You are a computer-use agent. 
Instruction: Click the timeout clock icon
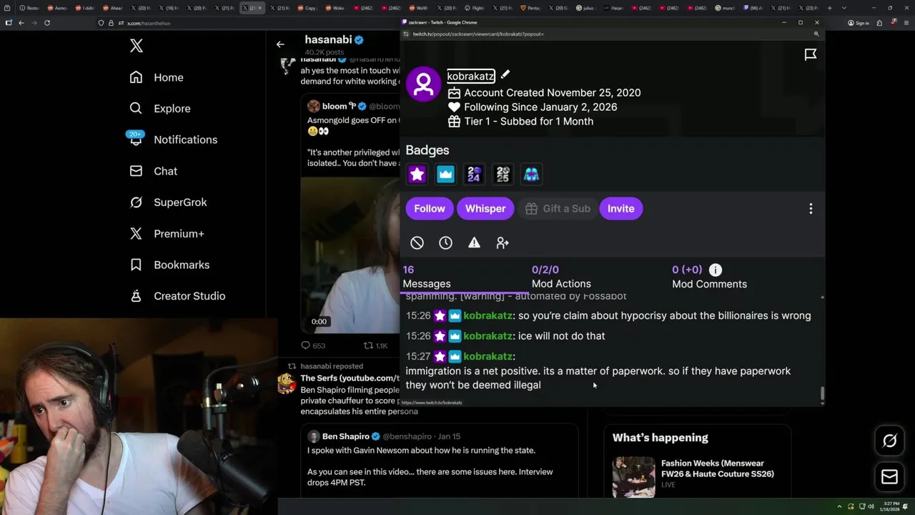click(445, 243)
